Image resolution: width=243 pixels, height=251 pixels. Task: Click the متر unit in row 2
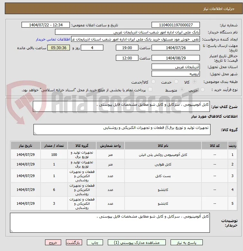coord(110,165)
